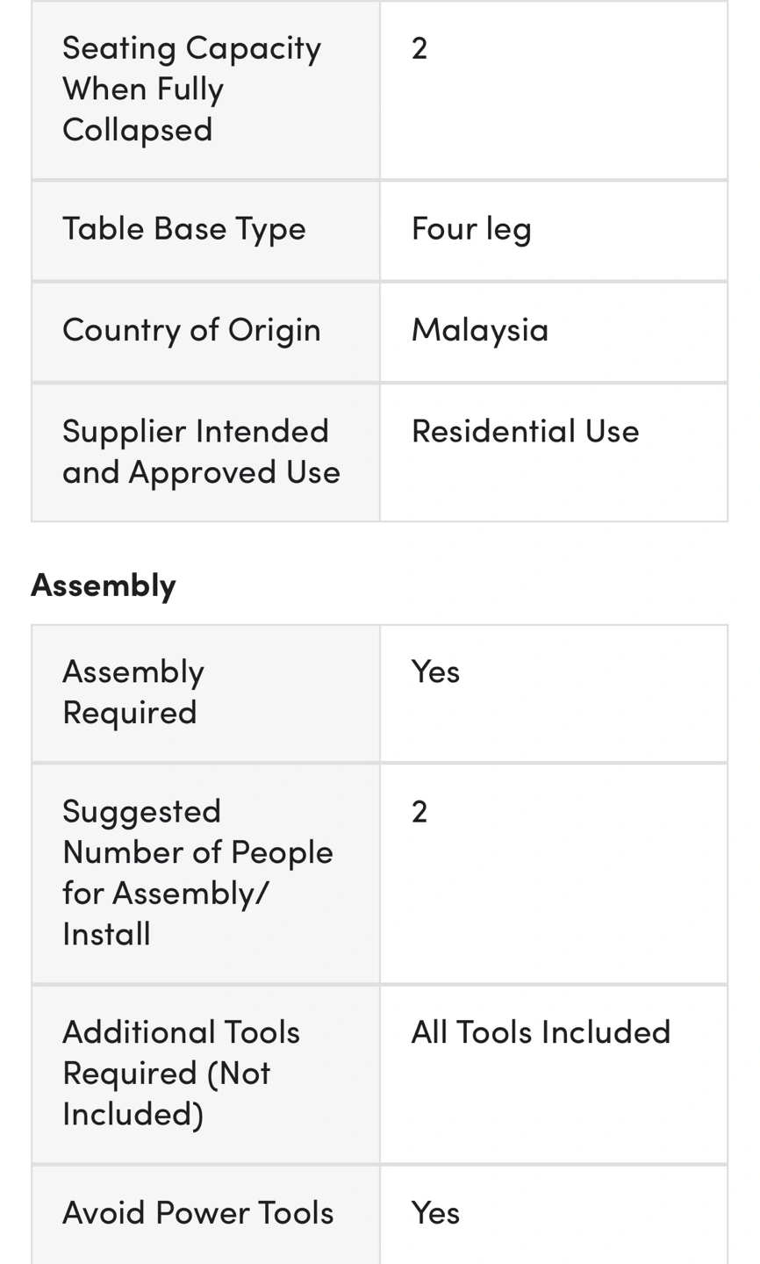This screenshot has height=1264, width=760.
Task: Click the bold Assembly section heading
Action: click(x=104, y=585)
